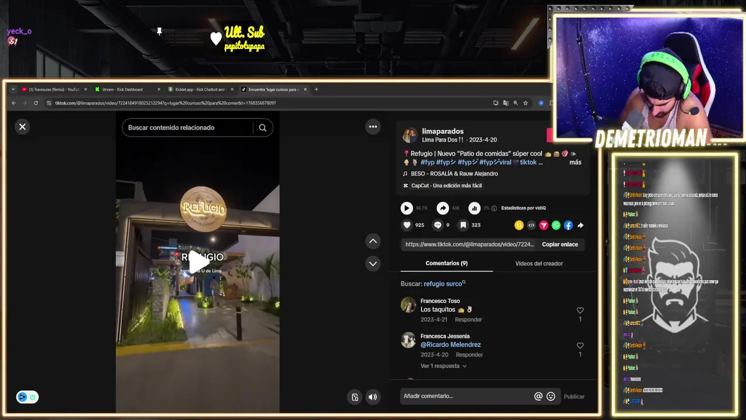The height and width of the screenshot is (420, 746).
Task: Click the info icon next to Estadísticas por vidIQ
Action: click(x=494, y=208)
